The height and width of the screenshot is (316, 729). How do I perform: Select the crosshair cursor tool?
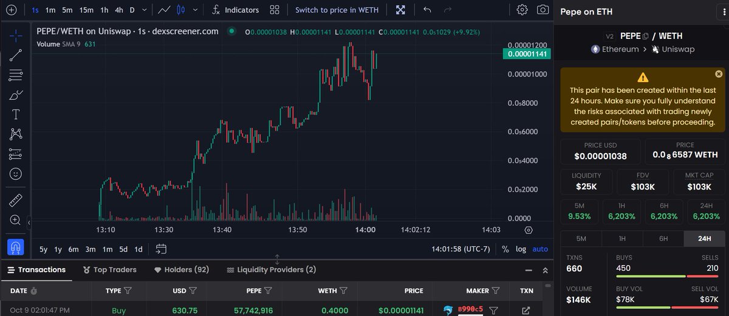[16, 36]
